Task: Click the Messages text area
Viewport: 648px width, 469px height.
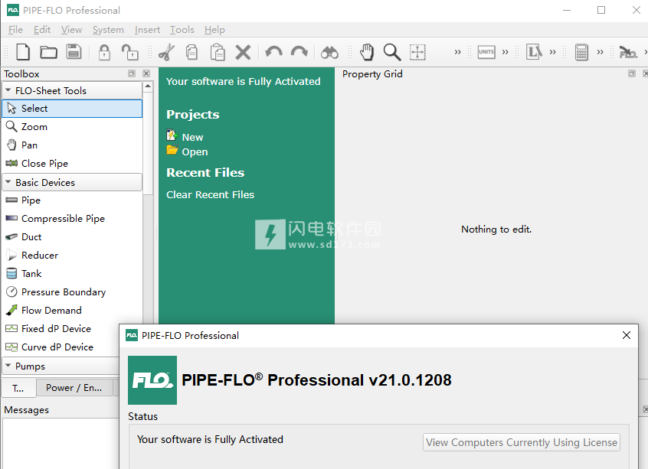Action: [61, 443]
